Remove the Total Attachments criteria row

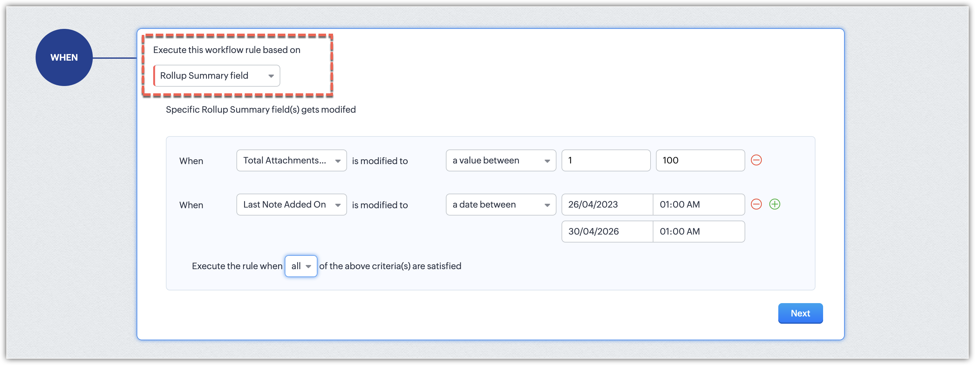756,160
